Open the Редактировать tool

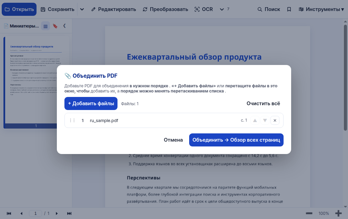point(114,9)
